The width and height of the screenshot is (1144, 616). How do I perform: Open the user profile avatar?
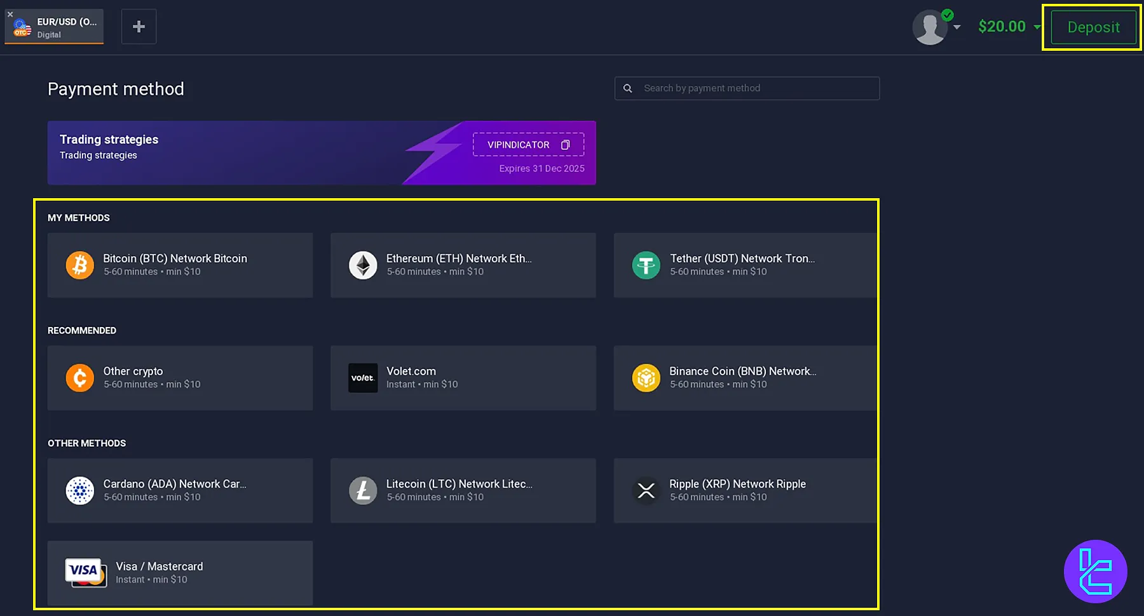tap(930, 27)
